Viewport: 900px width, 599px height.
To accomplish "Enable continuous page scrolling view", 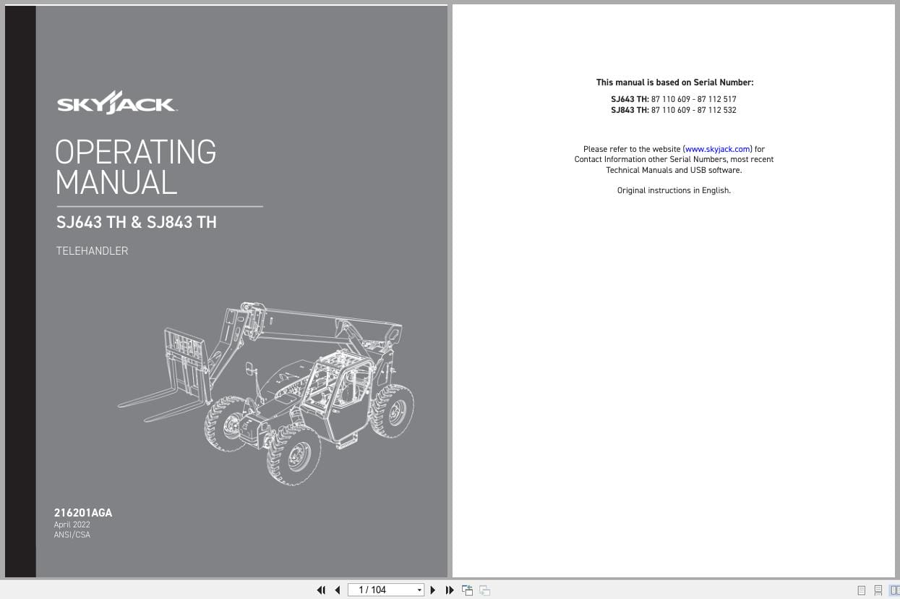I will tap(878, 590).
